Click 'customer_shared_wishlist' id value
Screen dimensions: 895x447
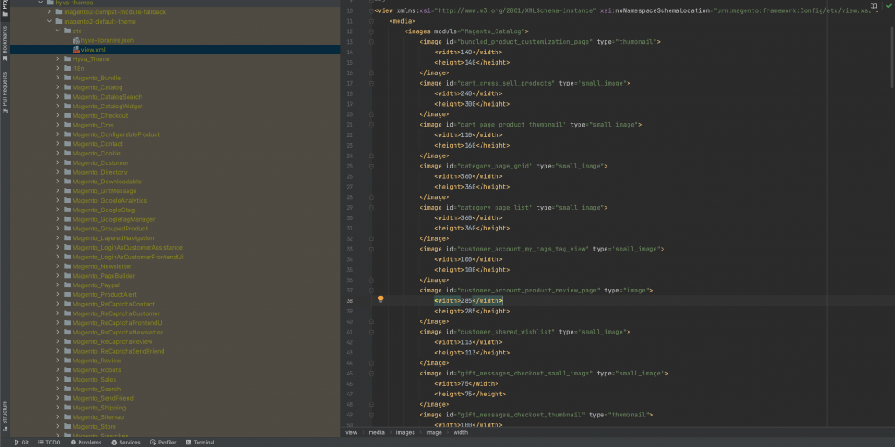coord(506,332)
